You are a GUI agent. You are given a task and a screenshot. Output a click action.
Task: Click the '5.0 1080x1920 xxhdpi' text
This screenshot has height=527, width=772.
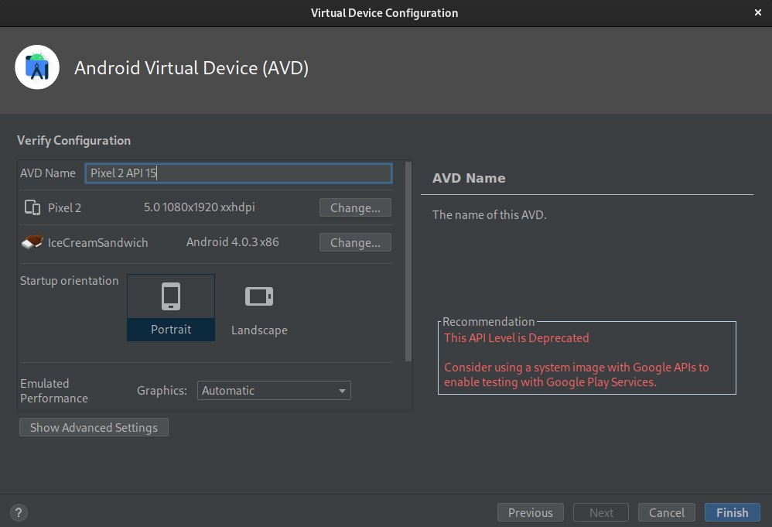200,207
